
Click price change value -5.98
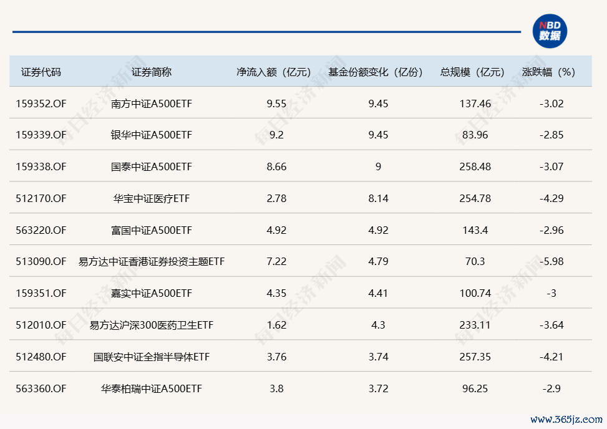pos(551,261)
